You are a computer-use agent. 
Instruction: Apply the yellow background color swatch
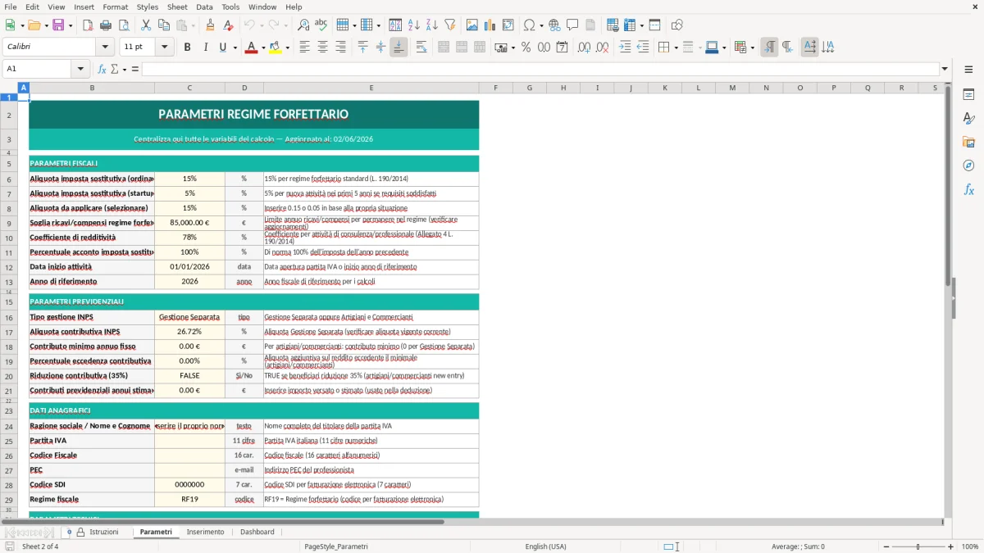tap(276, 48)
